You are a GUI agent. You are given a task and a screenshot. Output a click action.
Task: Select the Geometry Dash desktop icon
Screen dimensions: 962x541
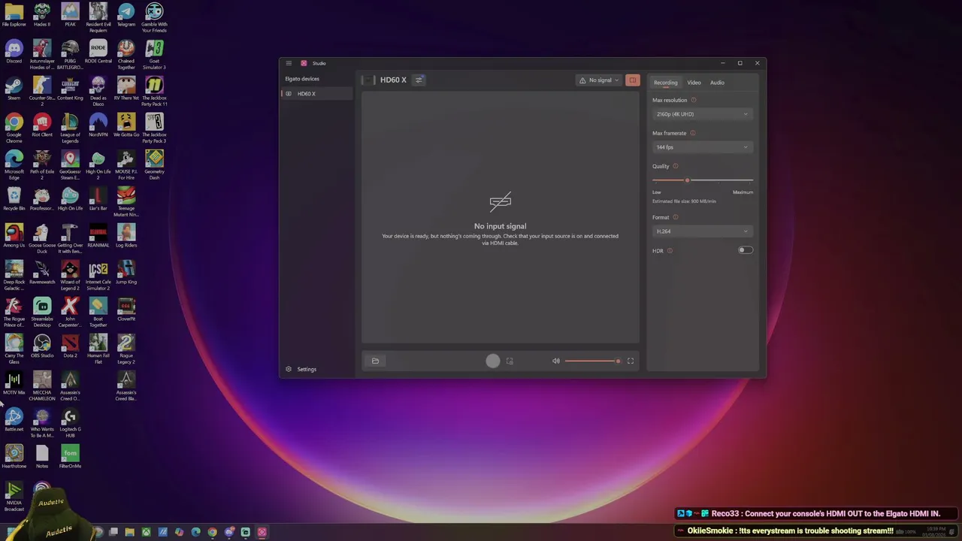pos(154,165)
